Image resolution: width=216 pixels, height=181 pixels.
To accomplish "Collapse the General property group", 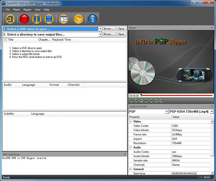I will (x=130, y=169).
